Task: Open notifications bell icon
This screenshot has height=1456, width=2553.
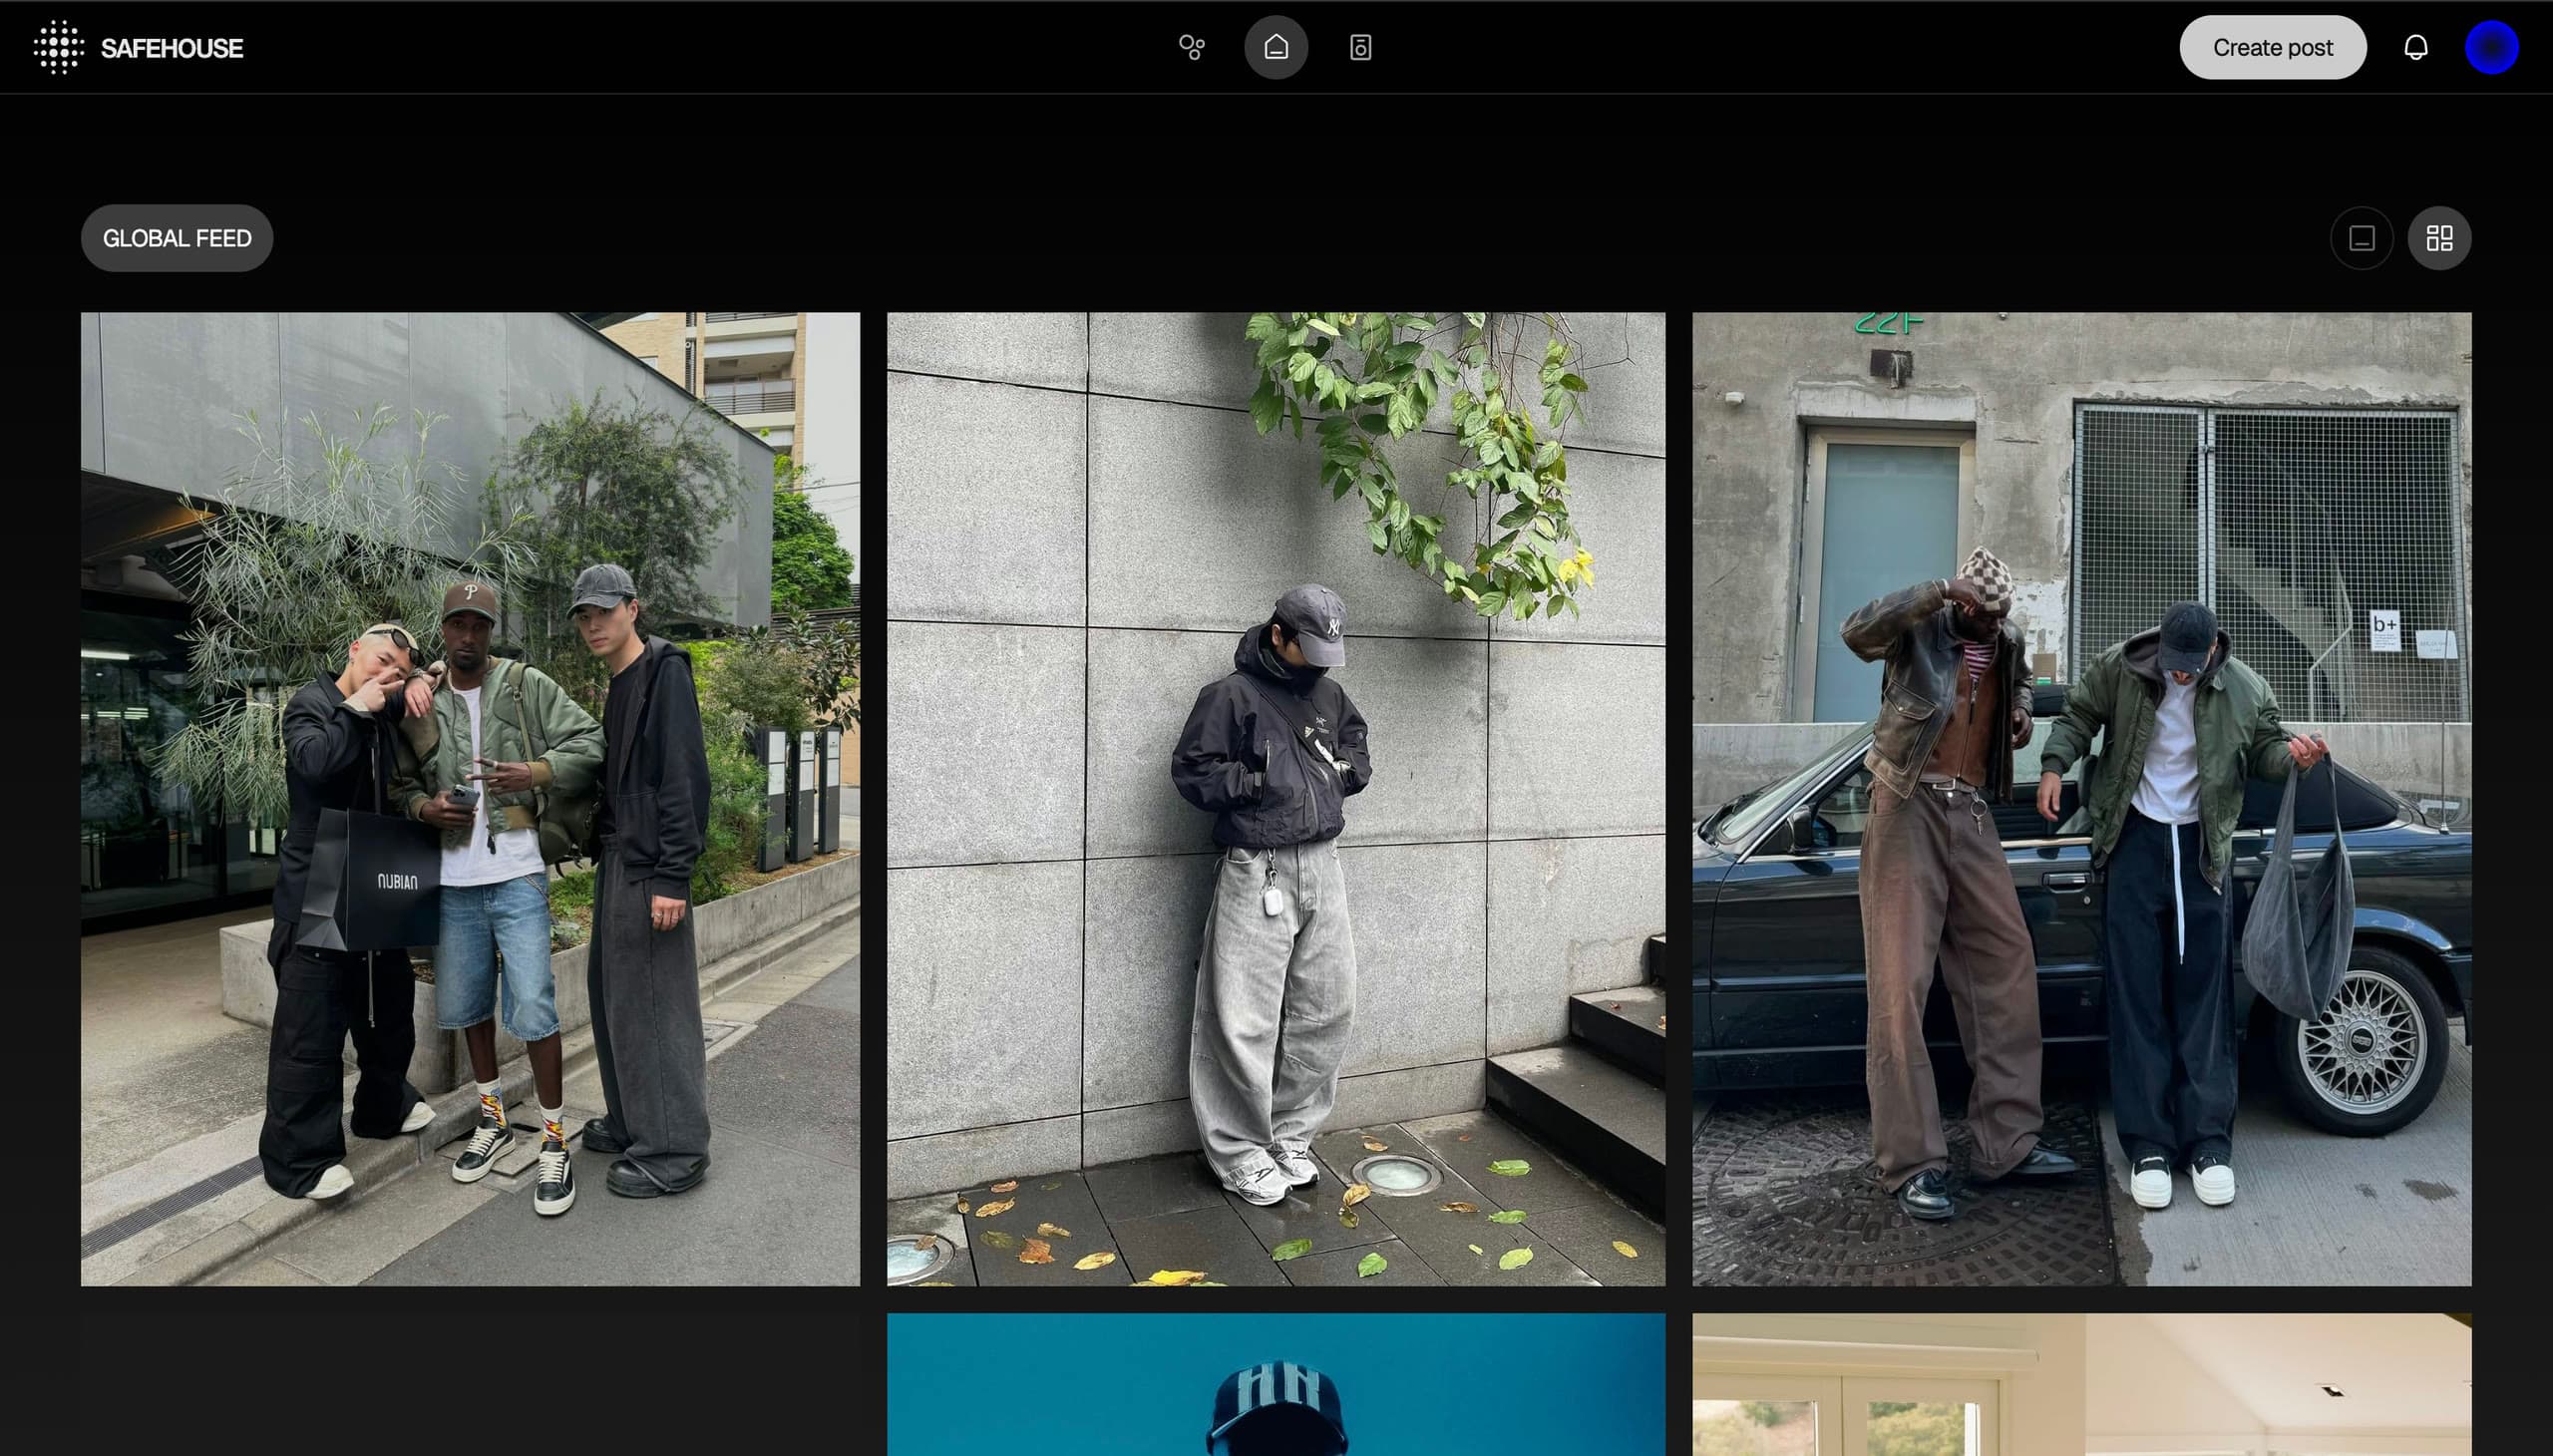Action: tap(2415, 47)
